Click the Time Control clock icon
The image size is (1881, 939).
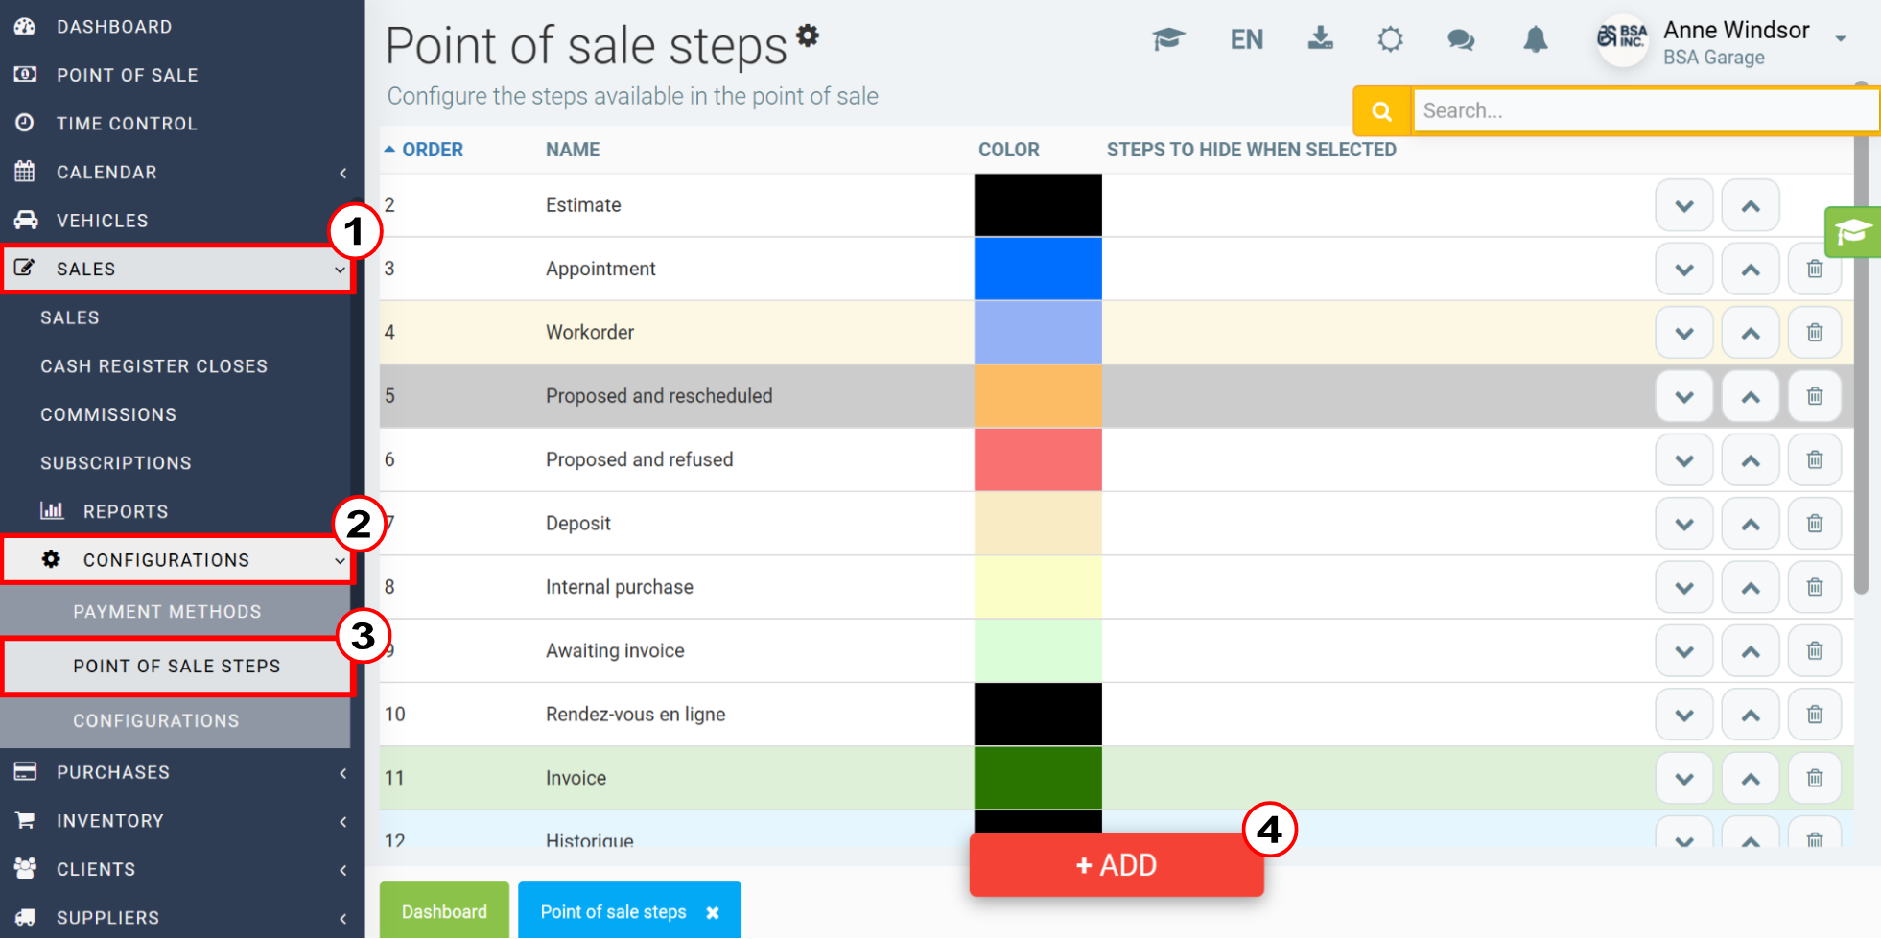click(x=24, y=123)
